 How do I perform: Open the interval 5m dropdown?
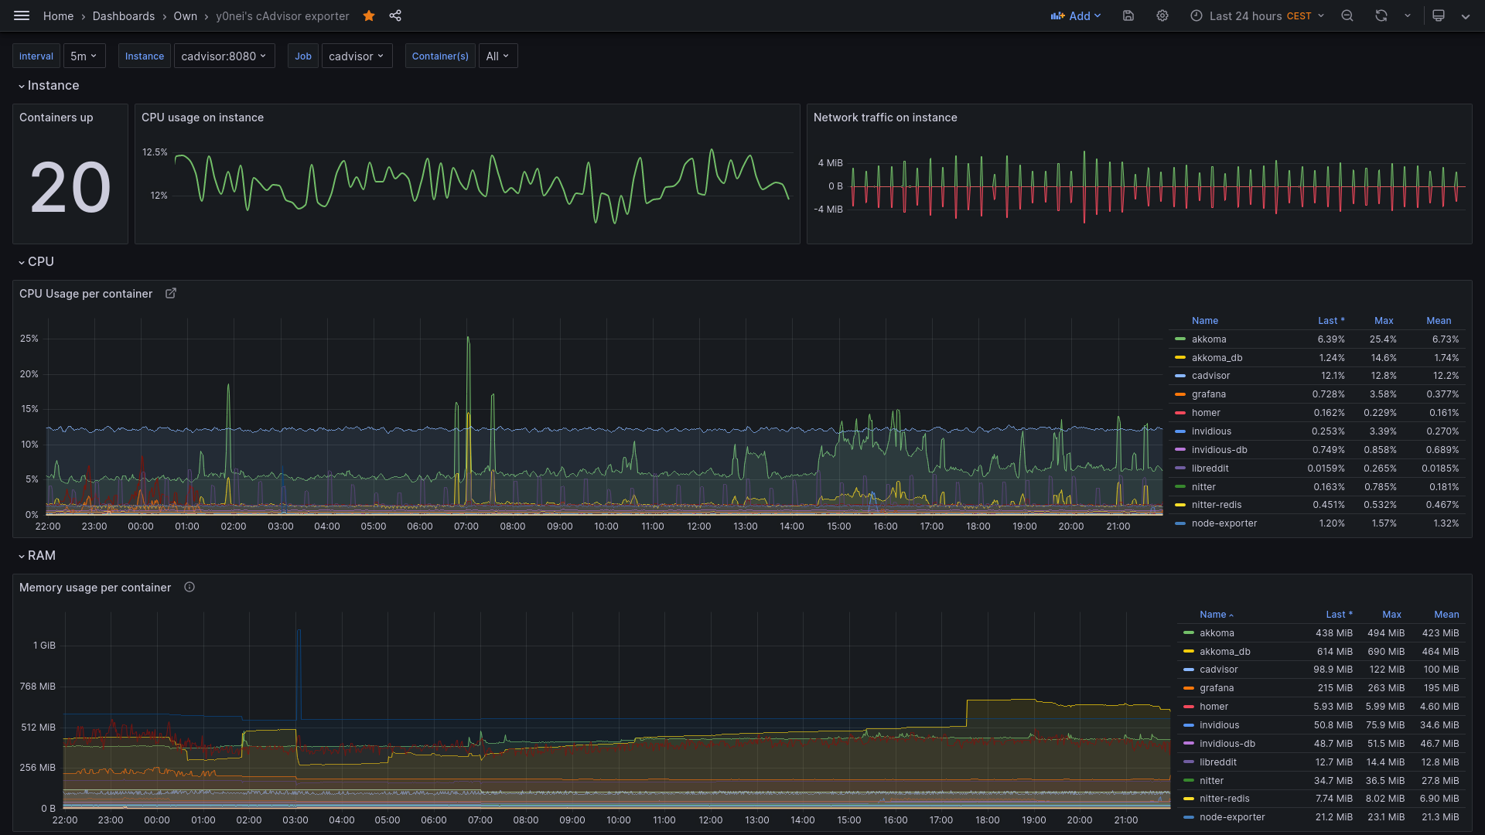tap(84, 56)
